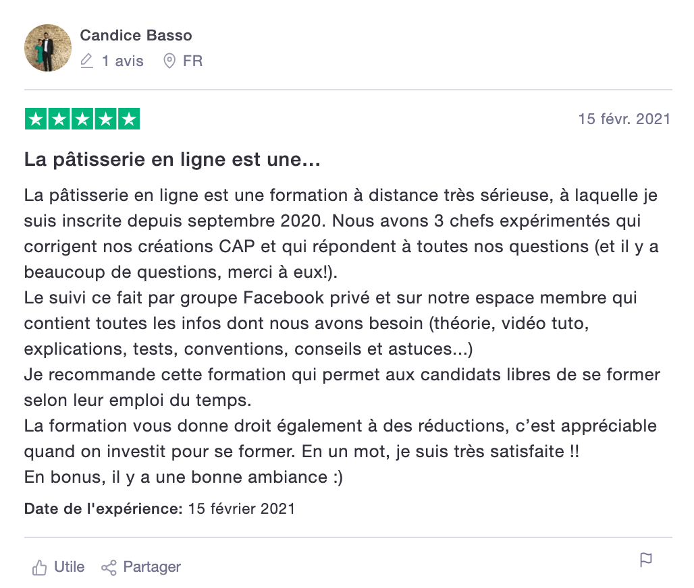Screen dimensions: 694x588
Task: Open Candice Basso's profile picture
Action: pos(48,48)
